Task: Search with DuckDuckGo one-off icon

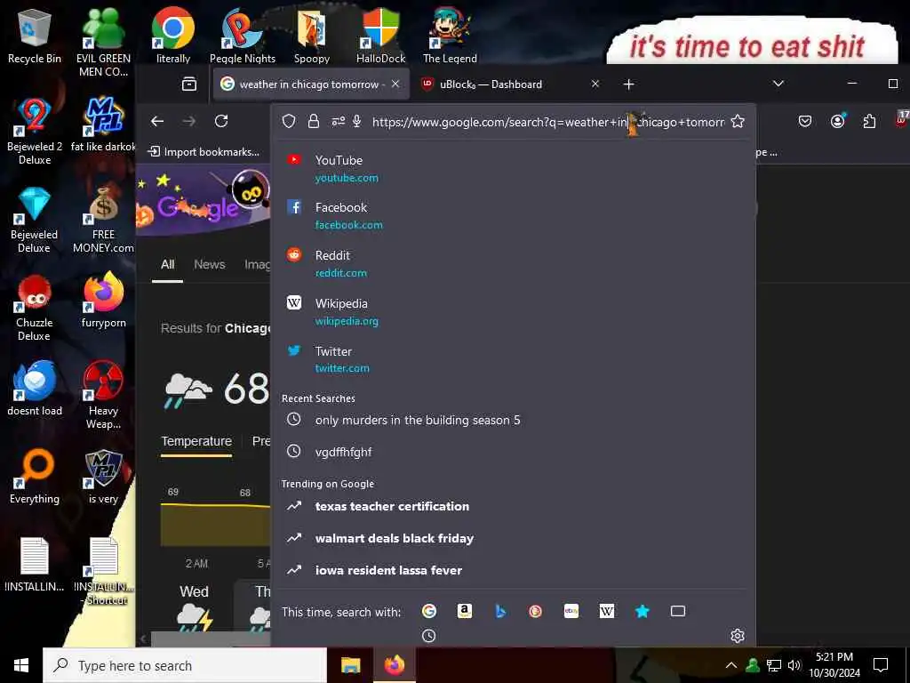Action: click(x=536, y=611)
